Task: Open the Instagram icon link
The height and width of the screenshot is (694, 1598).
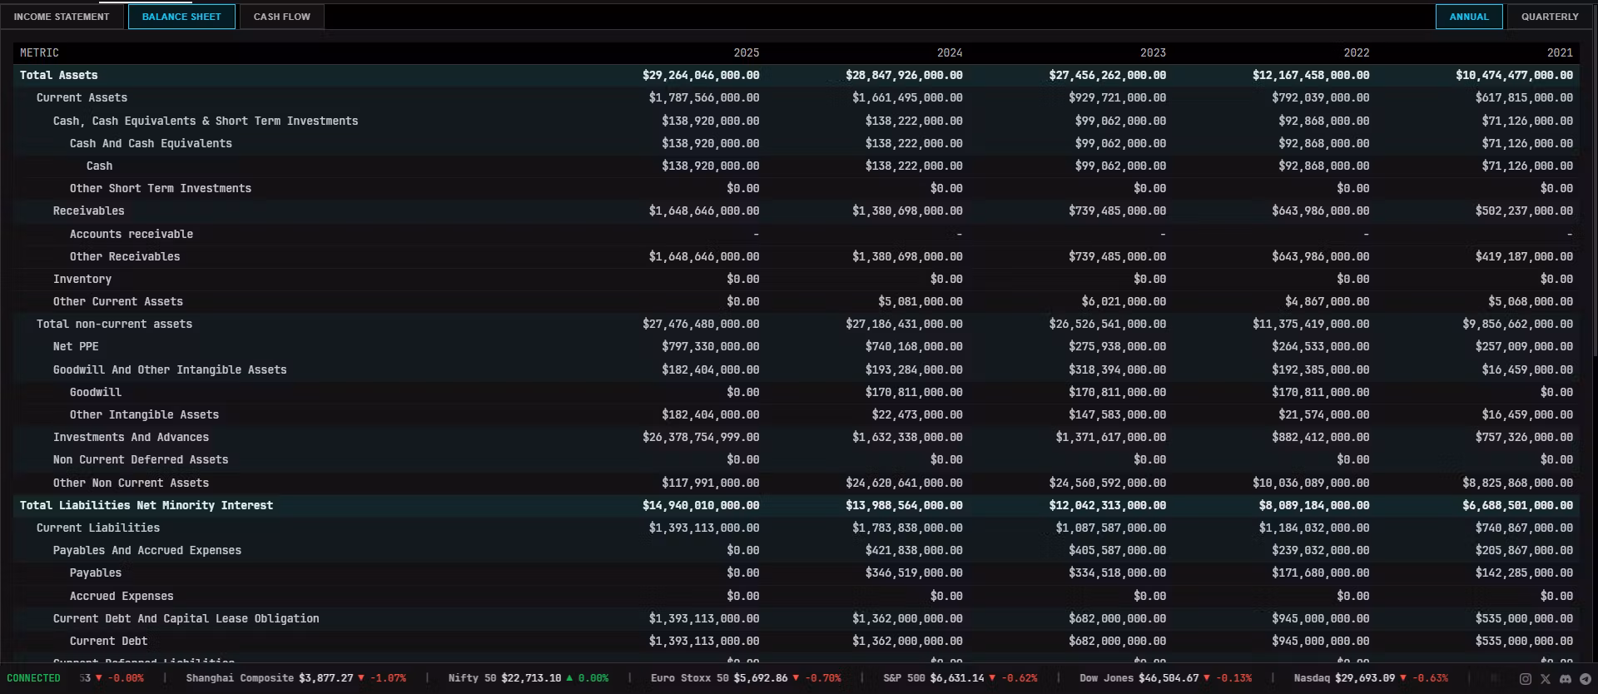Action: (1526, 679)
